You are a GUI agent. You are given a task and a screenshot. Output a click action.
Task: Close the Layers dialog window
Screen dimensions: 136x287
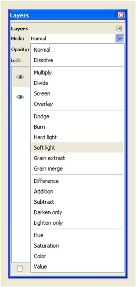click(121, 15)
